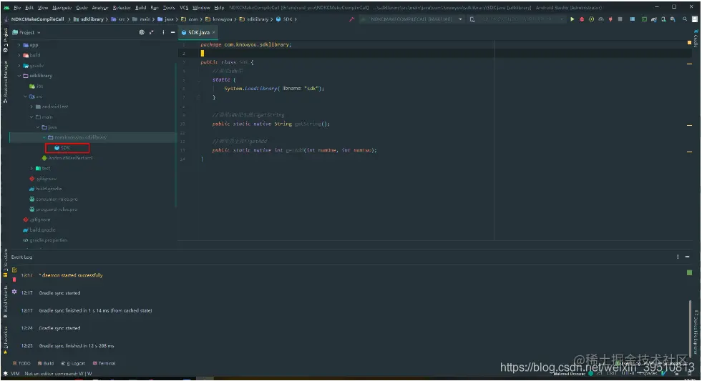Sync project with Gradle files icon
This screenshot has width=702, height=381.
653,19
